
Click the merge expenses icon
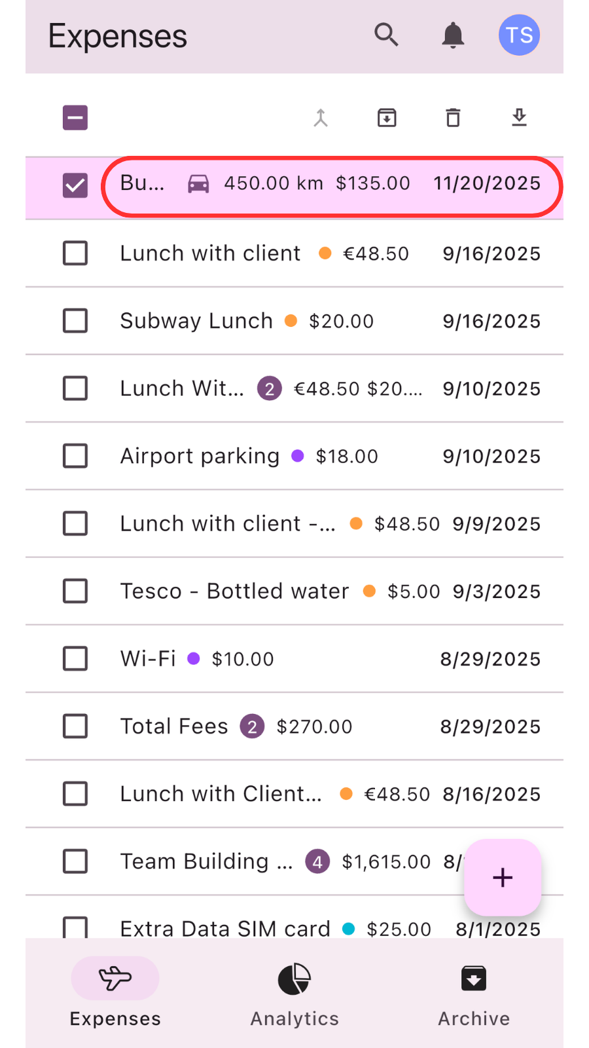[321, 118]
